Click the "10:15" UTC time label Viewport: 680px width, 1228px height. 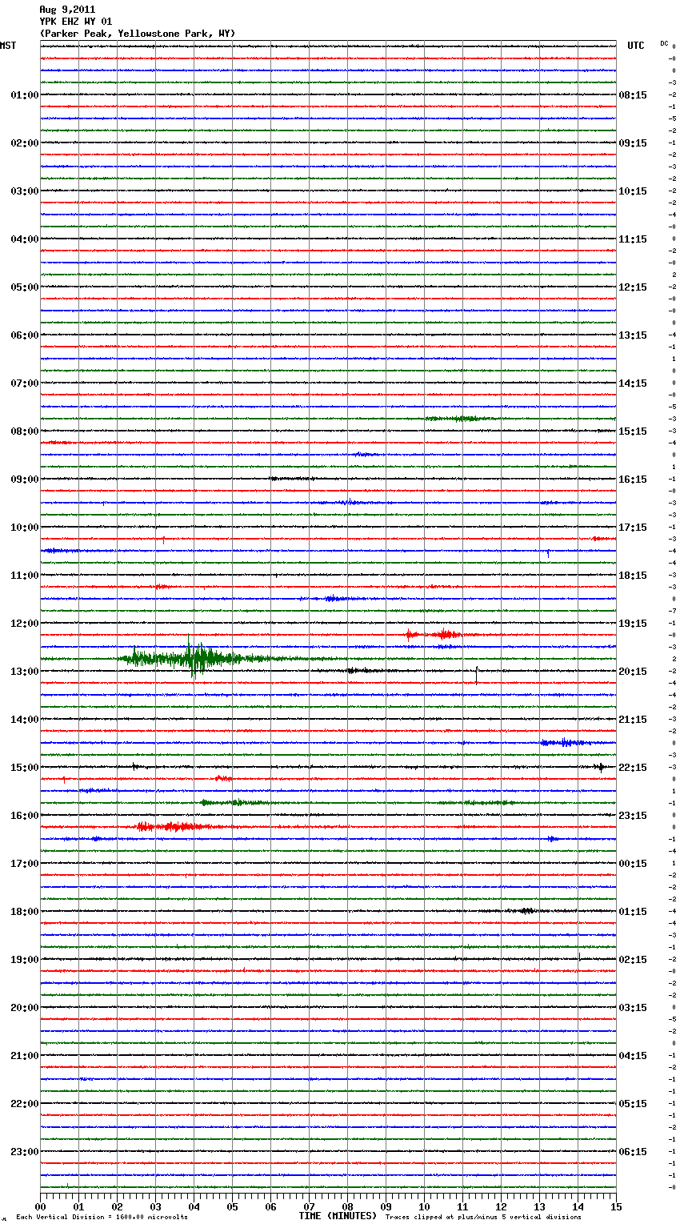pos(633,191)
